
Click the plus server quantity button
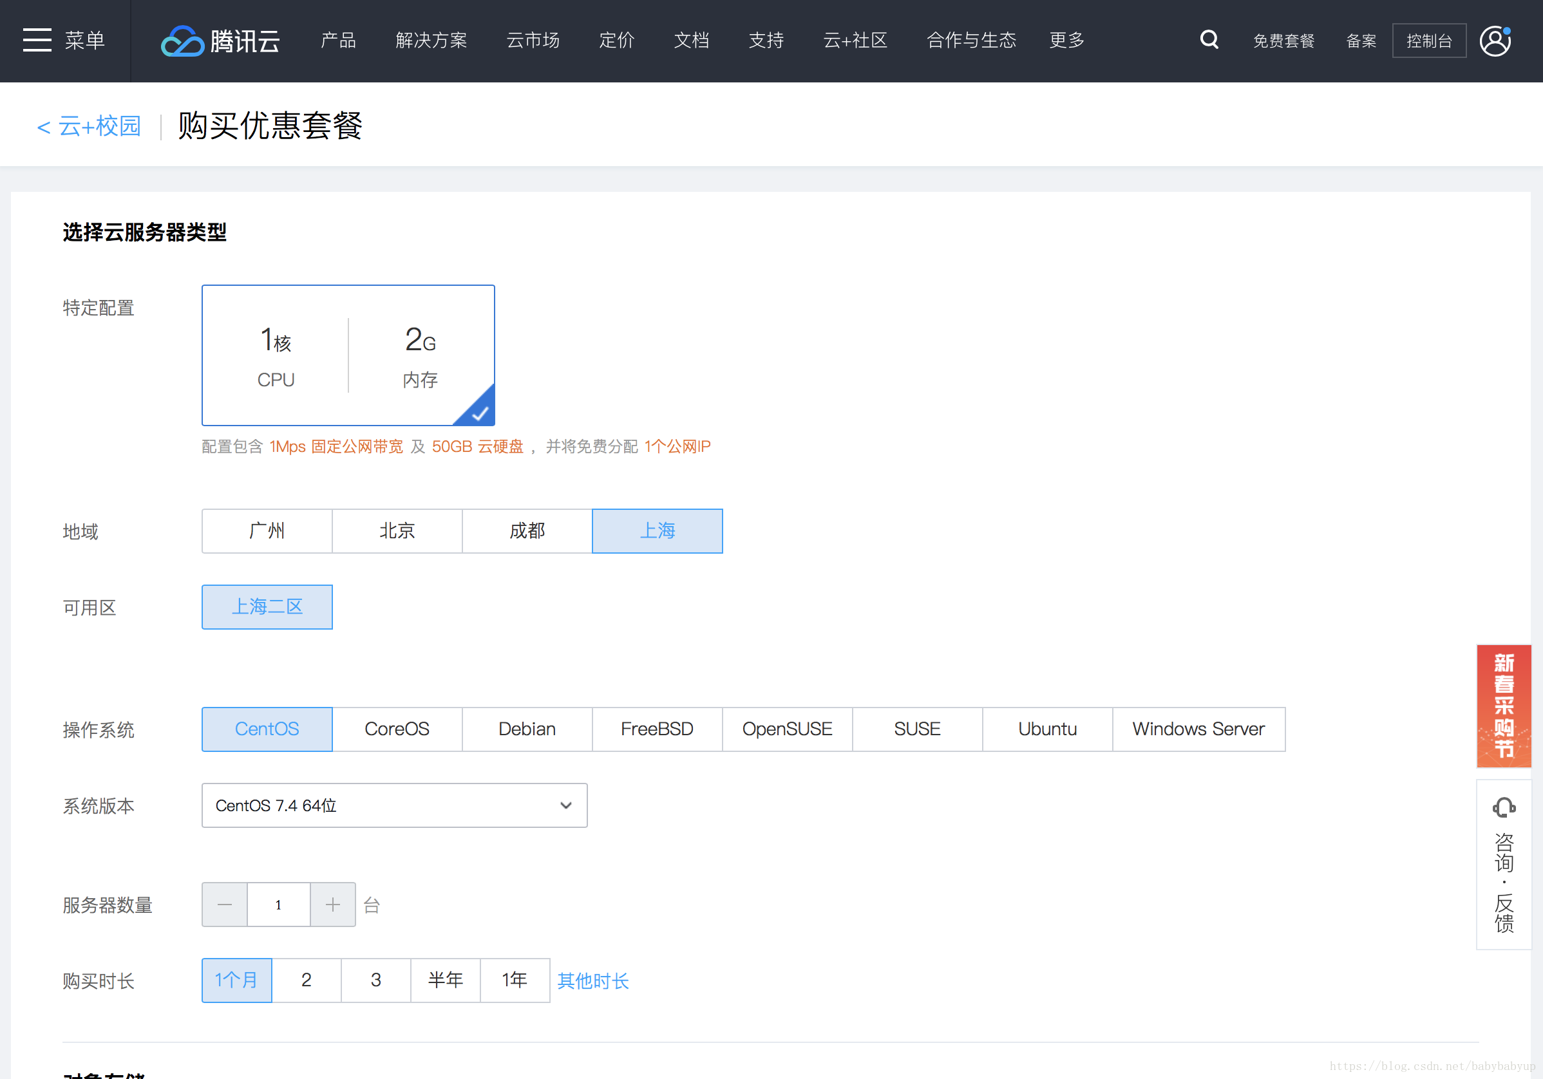[333, 905]
